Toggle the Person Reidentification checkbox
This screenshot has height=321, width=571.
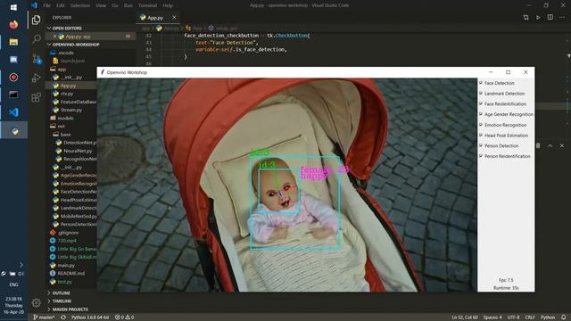pos(481,156)
